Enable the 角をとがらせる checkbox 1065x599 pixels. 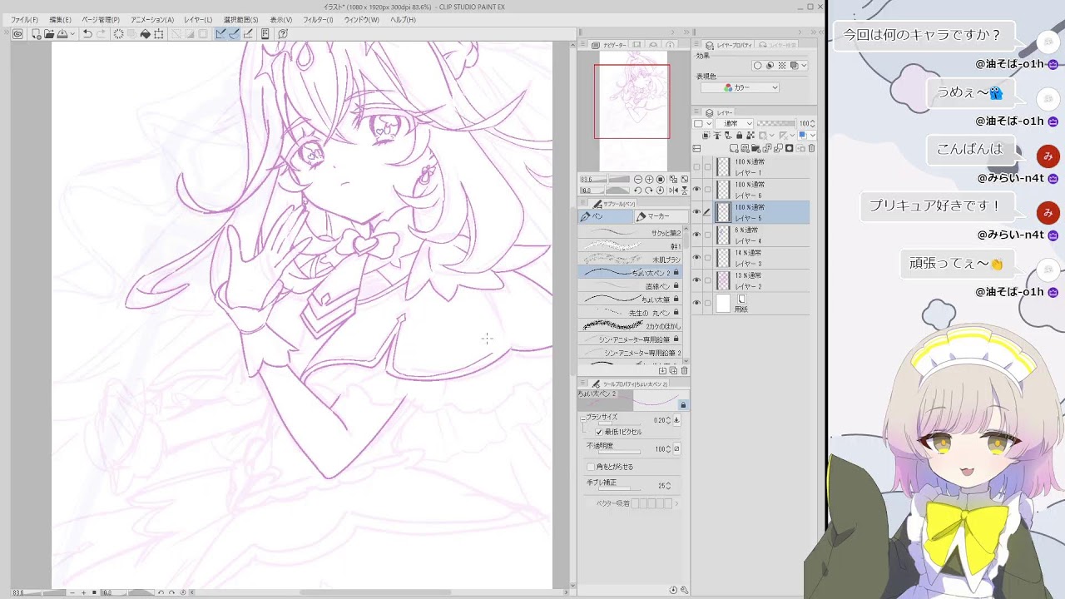click(x=591, y=467)
